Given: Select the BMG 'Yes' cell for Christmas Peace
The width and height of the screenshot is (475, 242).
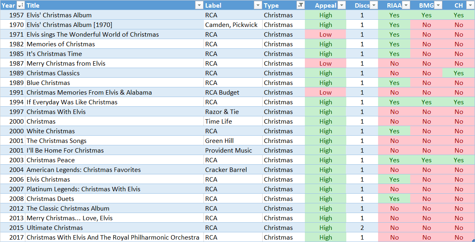Looking at the screenshot, I should (x=426, y=160).
